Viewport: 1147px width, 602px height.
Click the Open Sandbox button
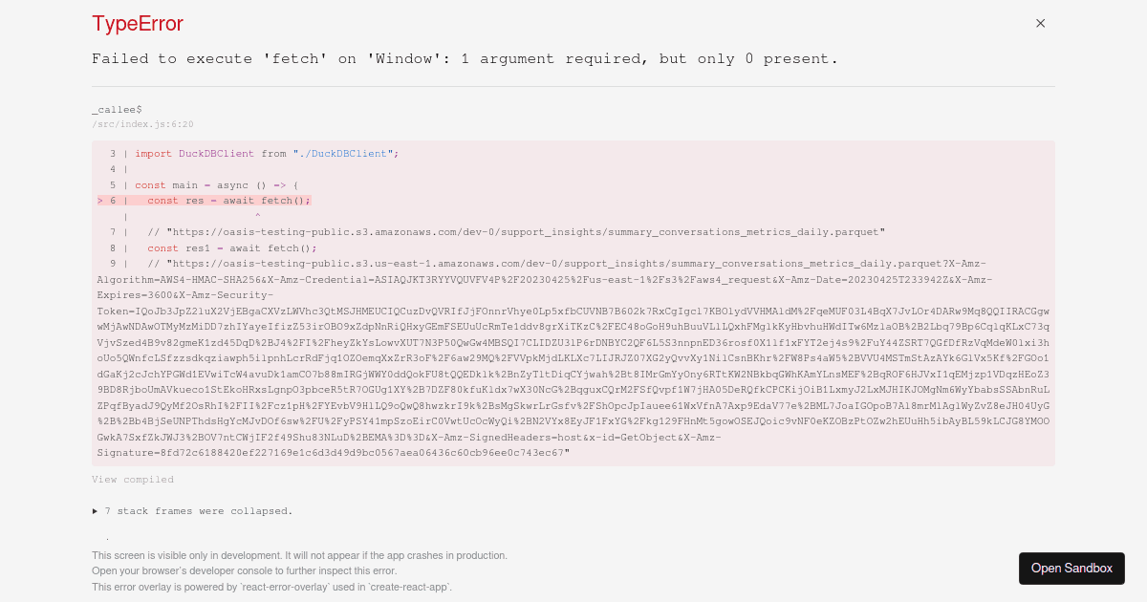(x=1071, y=568)
